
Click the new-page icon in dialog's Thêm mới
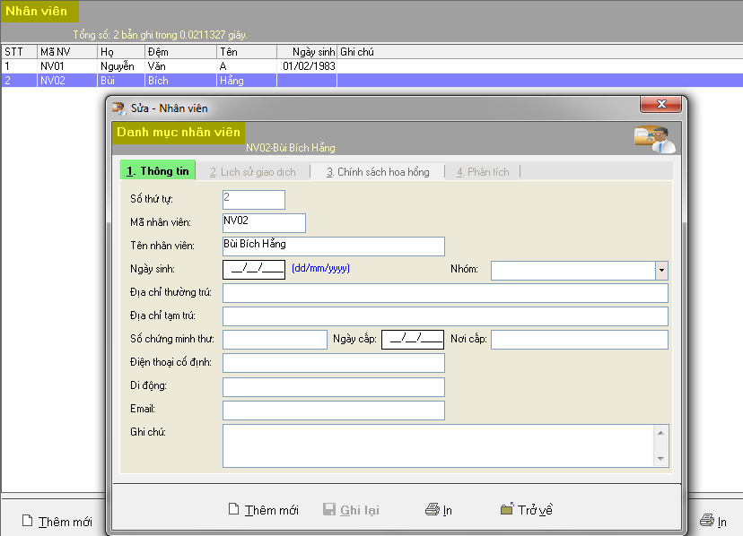pyautogui.click(x=234, y=510)
